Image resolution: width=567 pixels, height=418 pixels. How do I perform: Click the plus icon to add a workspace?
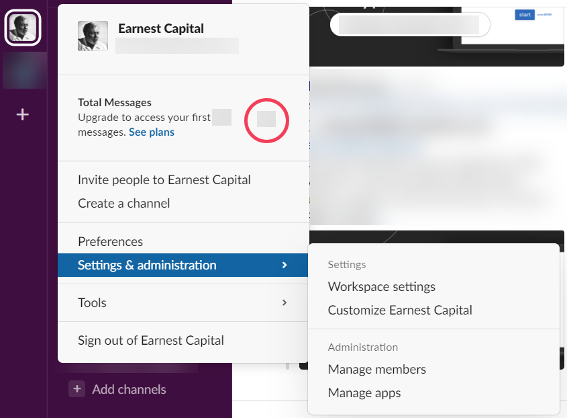coord(23,114)
